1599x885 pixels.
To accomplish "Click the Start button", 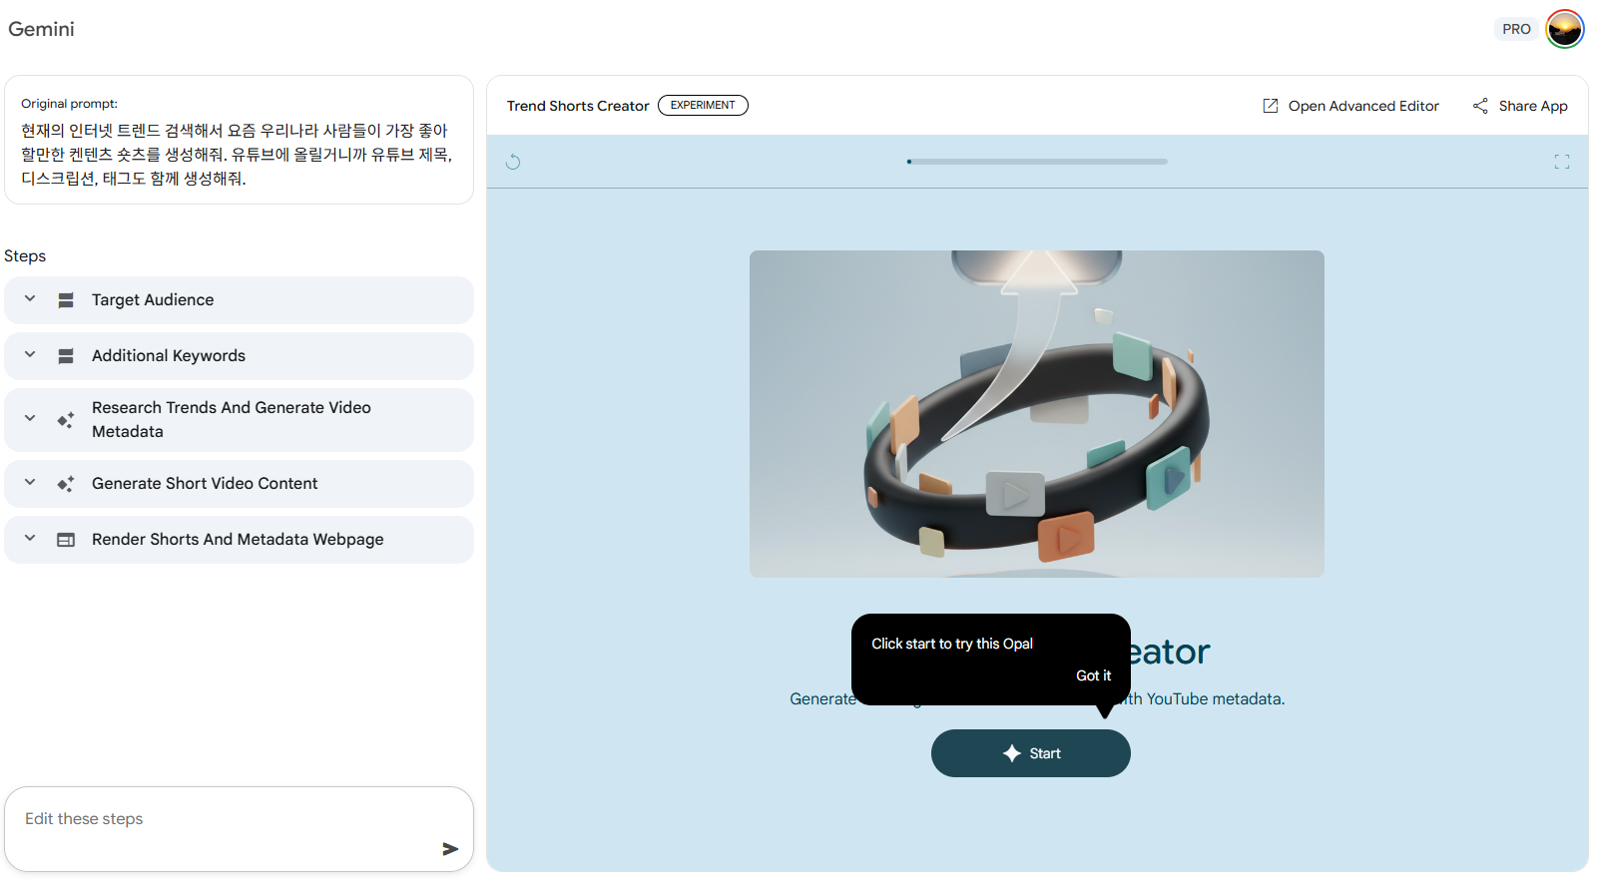I will tap(1031, 753).
